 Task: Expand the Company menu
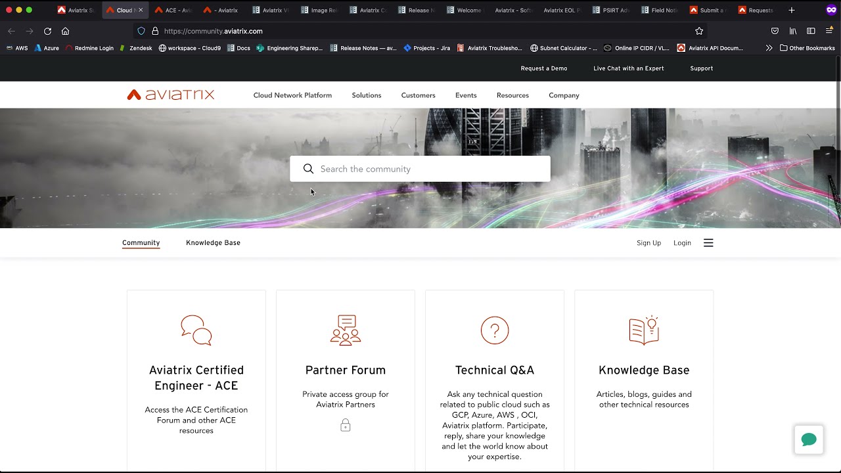[564, 95]
